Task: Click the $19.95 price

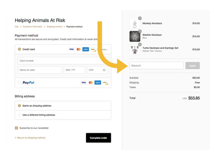Action: [196, 50]
